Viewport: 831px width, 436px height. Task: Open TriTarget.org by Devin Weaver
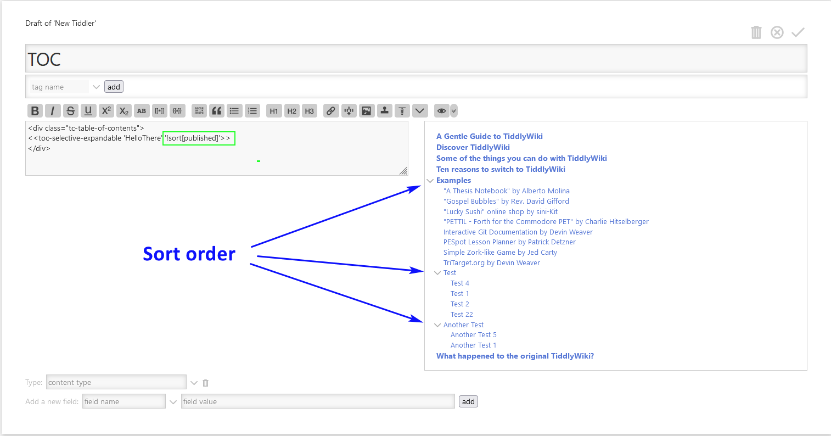click(x=492, y=263)
